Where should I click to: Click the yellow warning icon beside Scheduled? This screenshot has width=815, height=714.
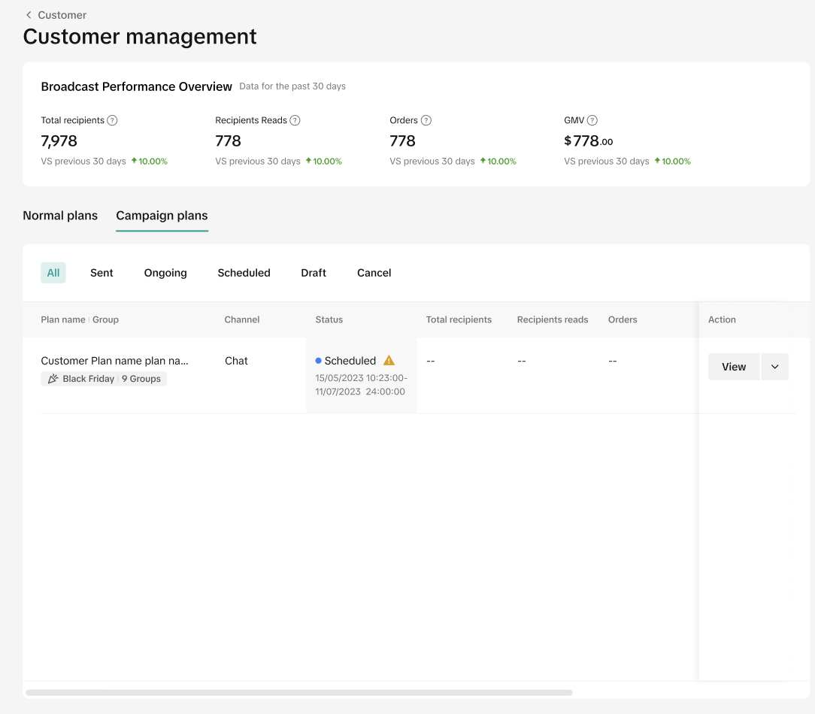(389, 360)
